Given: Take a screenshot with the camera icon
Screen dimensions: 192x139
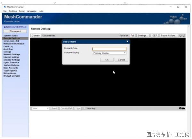Looking at the screenshot, I should (180, 108).
